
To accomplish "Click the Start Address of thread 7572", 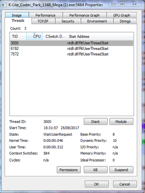I will click(88, 54).
